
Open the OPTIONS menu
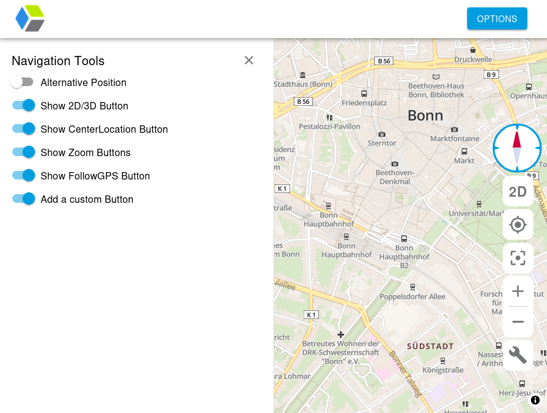497,18
